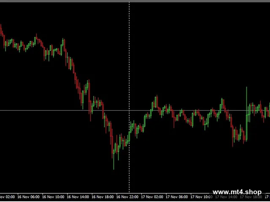Viewport: 270px width, 202px height.
Task: Click the "16 Nov 06:00" time axis label
Action: tap(29, 197)
